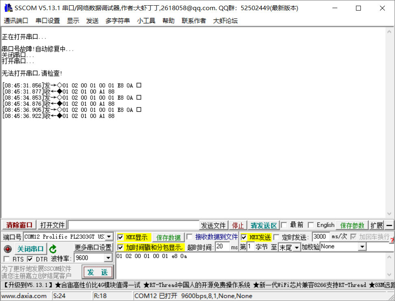Click the www.daxia.com status bar link

24,296
